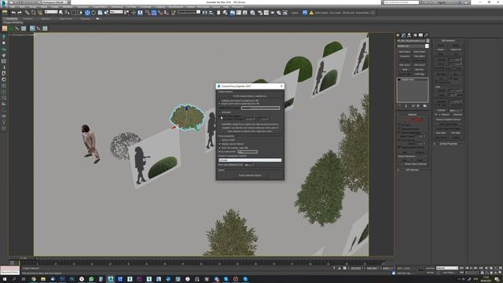503x283 pixels.
Task: Click the Redo arrow in main toolbar
Action: [x=19, y=13]
